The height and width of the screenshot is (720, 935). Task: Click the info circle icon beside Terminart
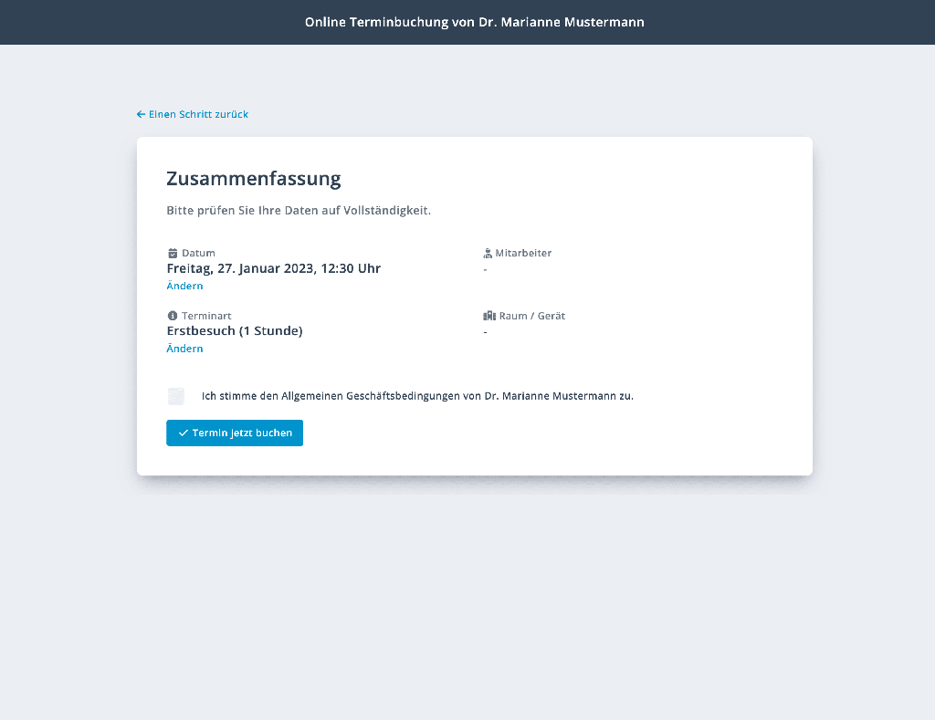(173, 316)
